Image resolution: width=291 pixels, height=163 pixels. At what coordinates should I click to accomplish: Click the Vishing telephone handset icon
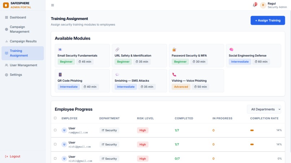(x=174, y=74)
